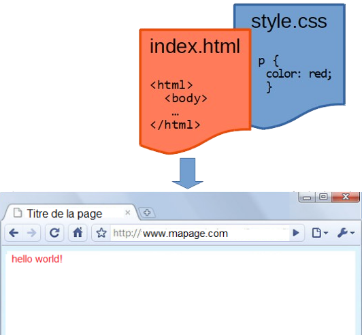Maximize the browser window
This screenshot has height=335, width=362.
324,197
